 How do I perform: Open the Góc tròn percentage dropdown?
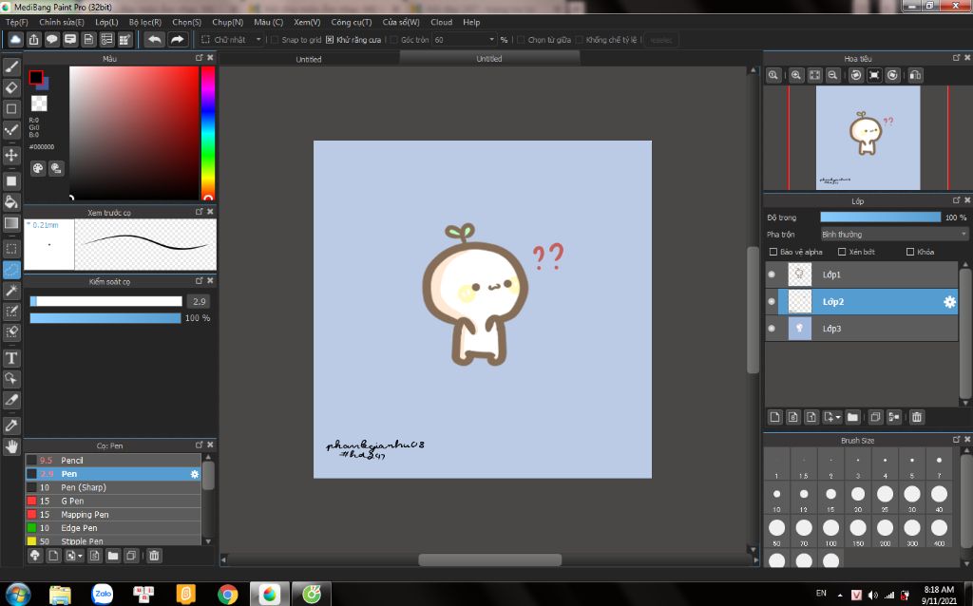pyautogui.click(x=465, y=40)
